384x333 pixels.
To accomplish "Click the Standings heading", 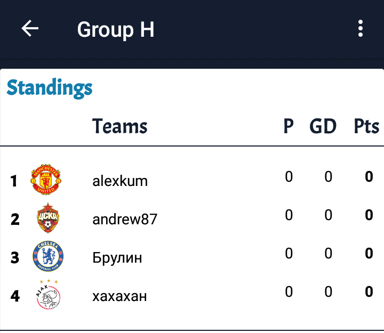I will click(x=50, y=88).
